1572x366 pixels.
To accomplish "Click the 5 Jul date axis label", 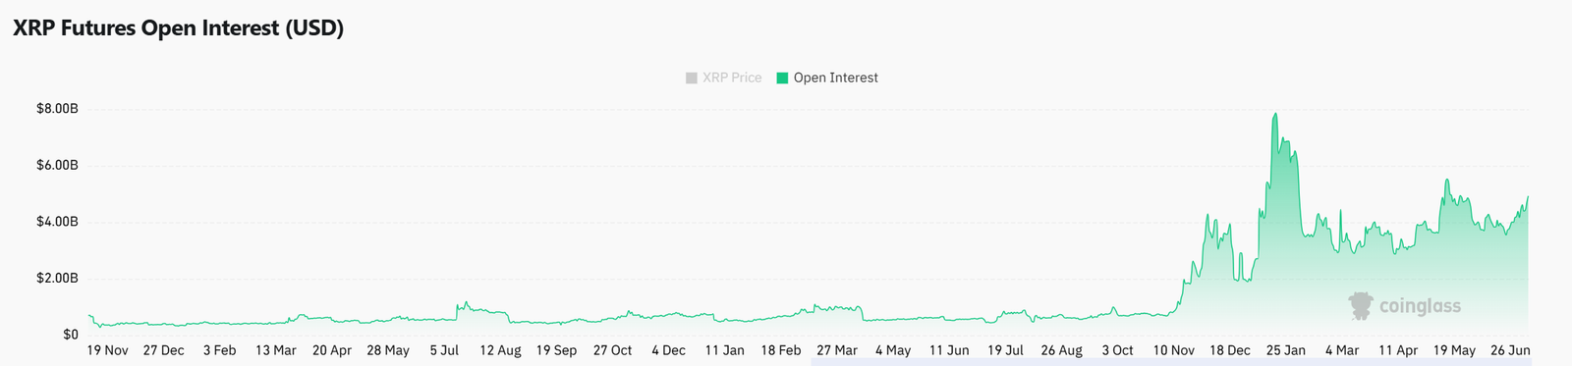I will pos(444,350).
